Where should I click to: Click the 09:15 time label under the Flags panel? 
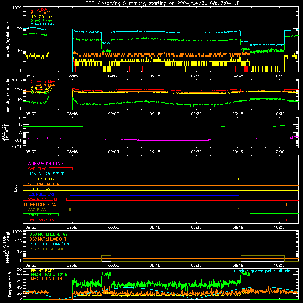point(155,228)
